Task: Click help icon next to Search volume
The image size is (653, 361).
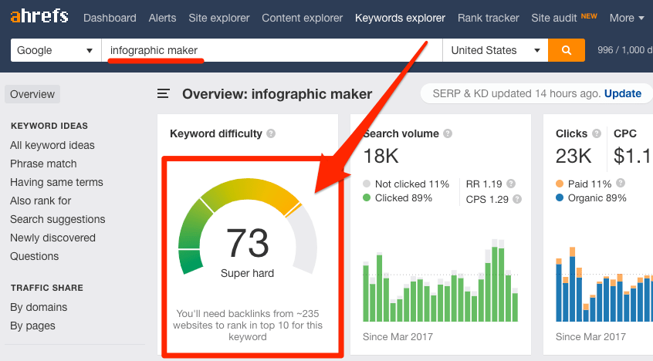Action: (x=448, y=133)
